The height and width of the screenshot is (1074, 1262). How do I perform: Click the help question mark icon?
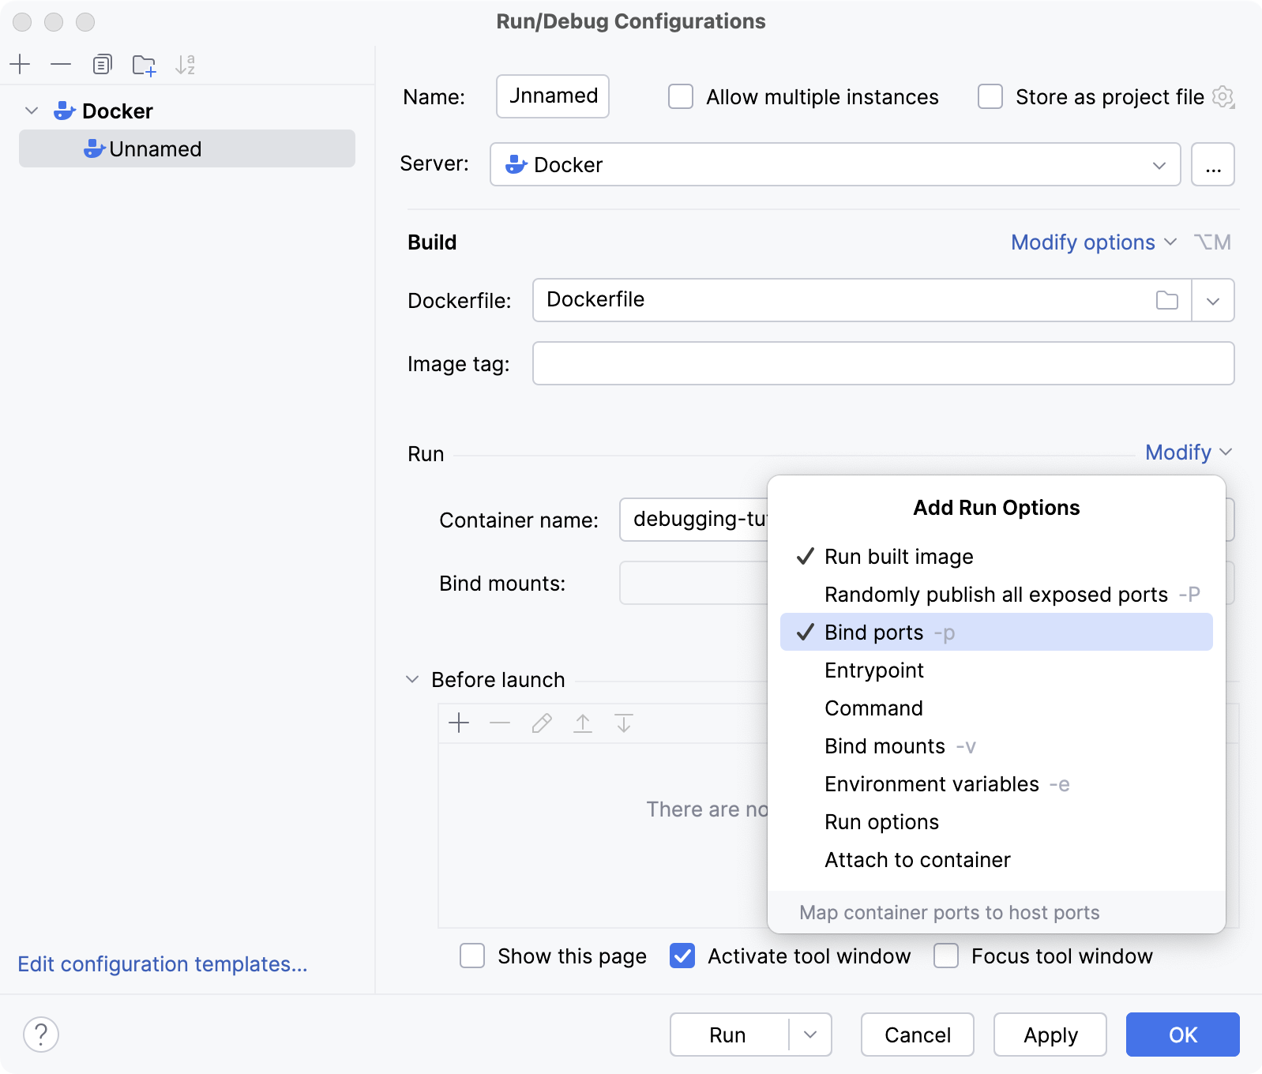[x=41, y=1035]
